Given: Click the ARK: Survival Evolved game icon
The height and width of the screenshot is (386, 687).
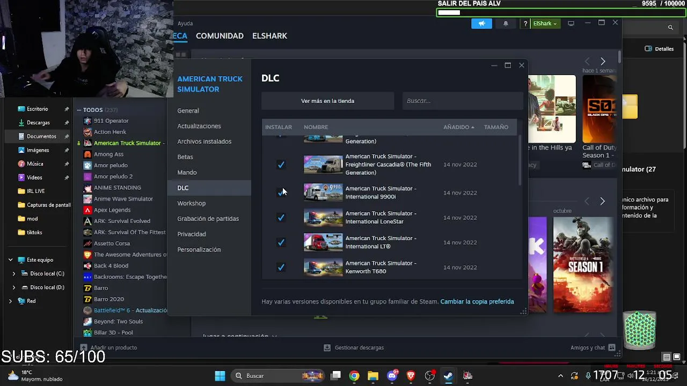Looking at the screenshot, I should pos(87,221).
